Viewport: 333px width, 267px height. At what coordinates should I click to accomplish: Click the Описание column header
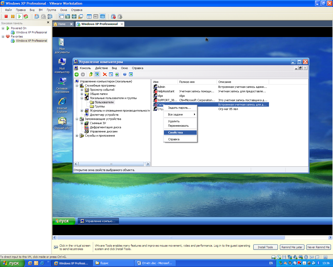click(x=242, y=82)
